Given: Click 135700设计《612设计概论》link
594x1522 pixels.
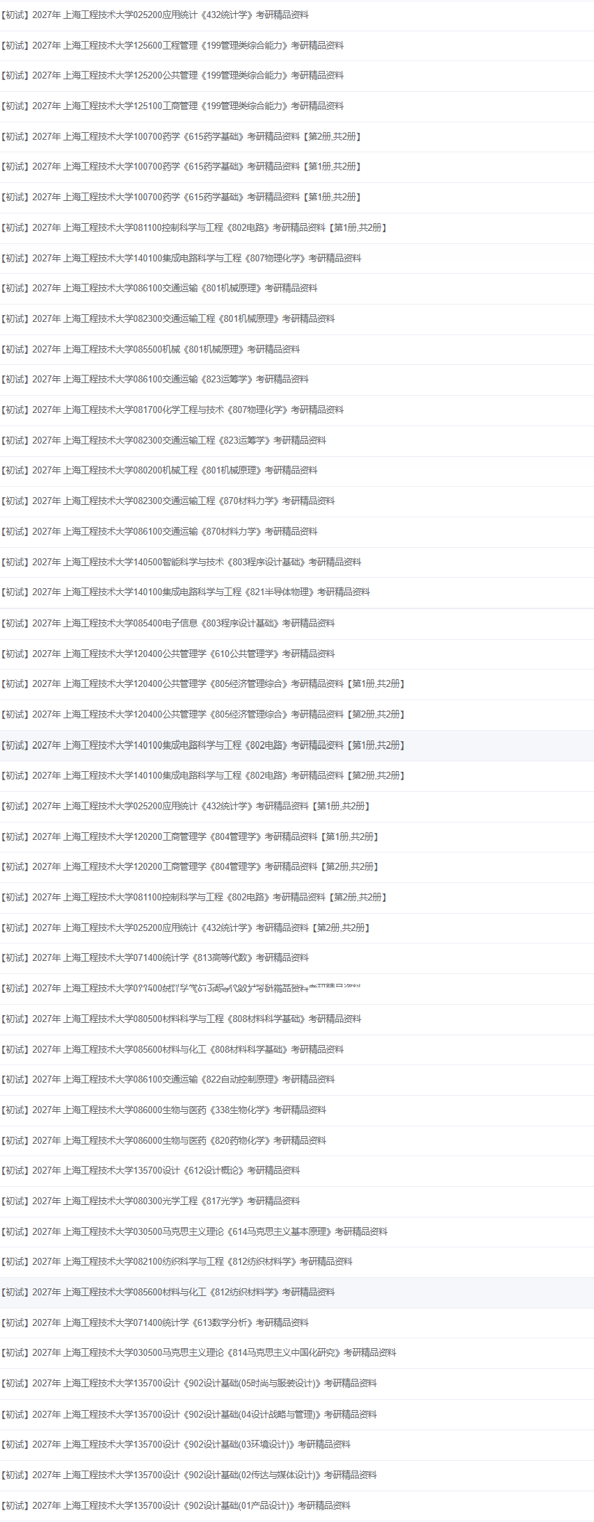Looking at the screenshot, I should coord(150,1170).
